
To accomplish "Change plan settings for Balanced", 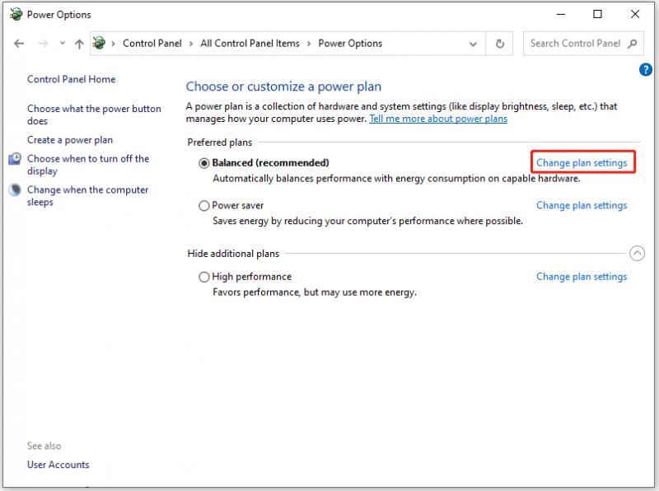I will click(x=582, y=163).
